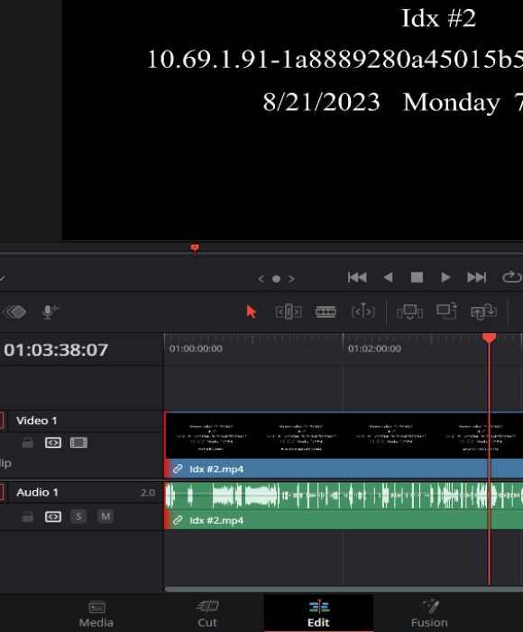Screen dimensions: 523x632
Task: Click the Insert Clip icon
Action: pos(409,311)
